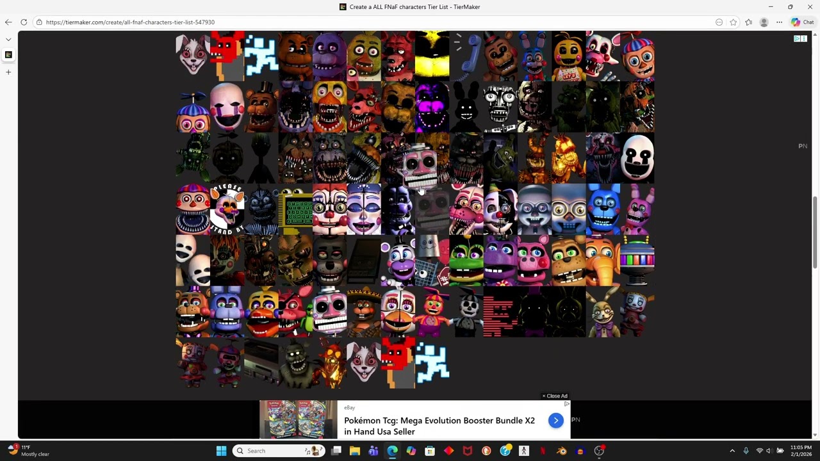Select the Toy Chica with bib image
Screen dimensions: 820x461
point(568,56)
